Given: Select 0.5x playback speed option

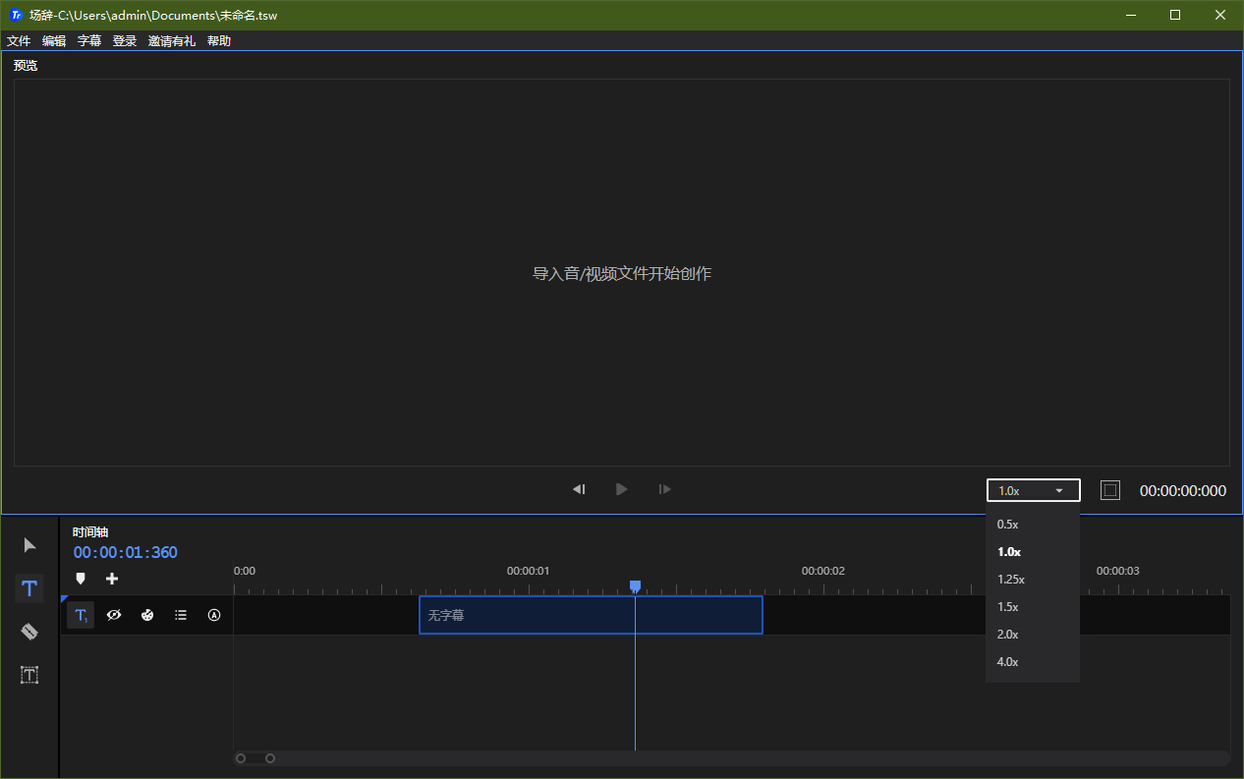Looking at the screenshot, I should [1007, 524].
